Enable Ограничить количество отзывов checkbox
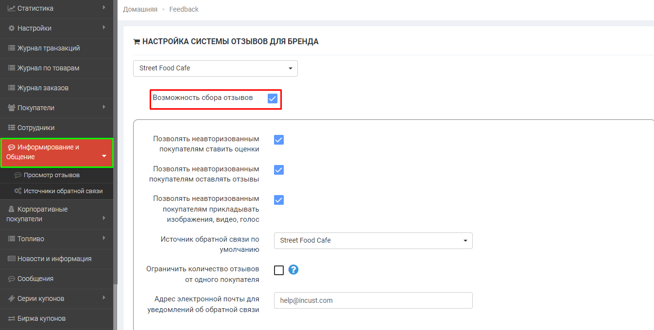 (279, 270)
